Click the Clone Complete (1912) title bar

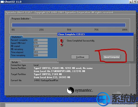pos(96,34)
